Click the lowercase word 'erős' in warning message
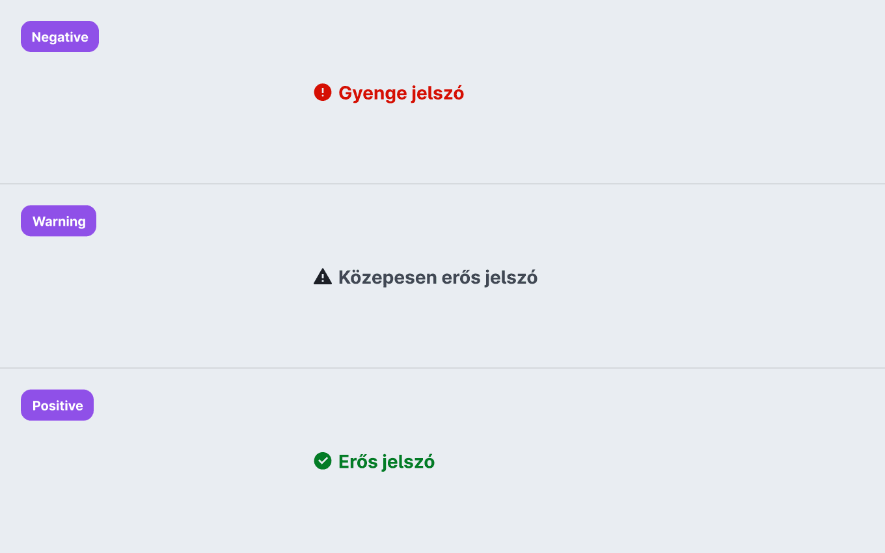Screen dimensions: 885x553 pyautogui.click(x=461, y=278)
